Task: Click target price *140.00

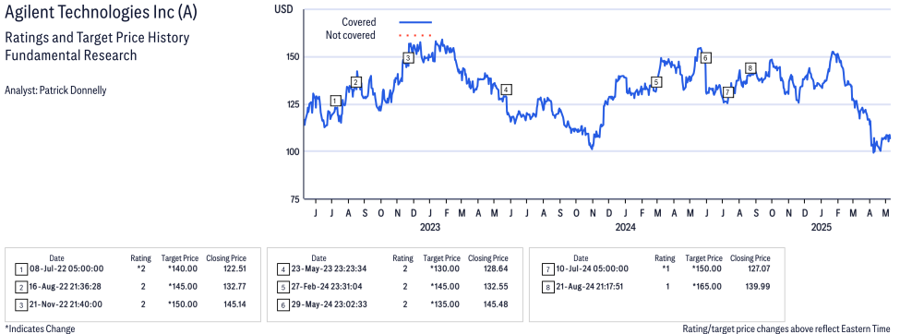Action: click(x=183, y=268)
